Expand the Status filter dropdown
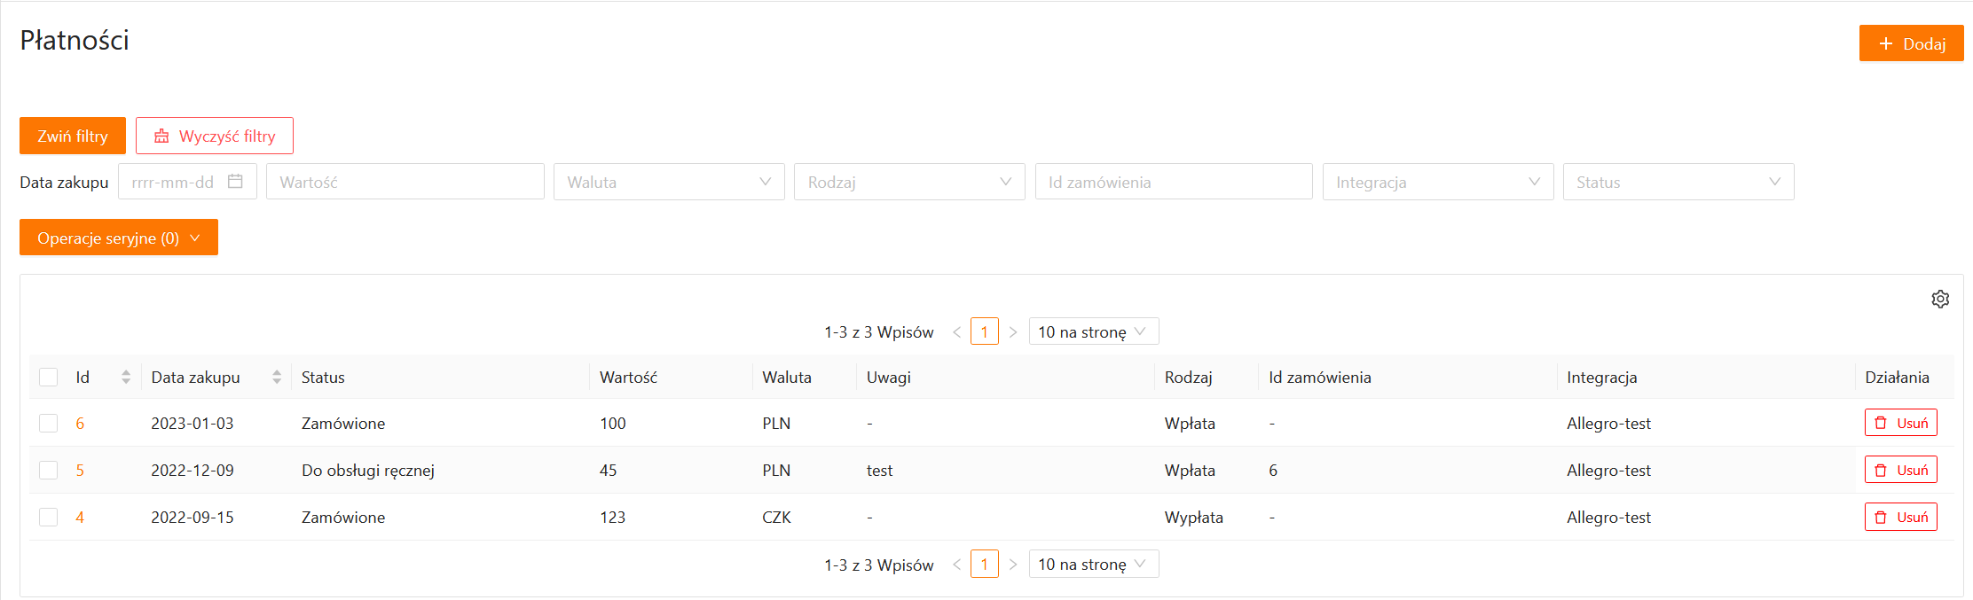 (1678, 182)
